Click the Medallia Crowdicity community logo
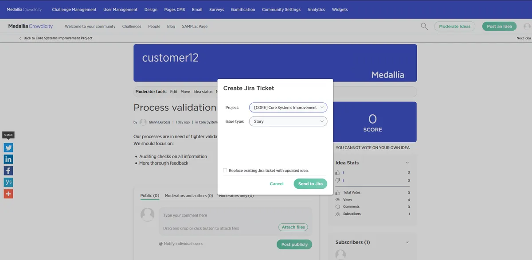Viewport: 532px width, 260px height. (x=30, y=26)
